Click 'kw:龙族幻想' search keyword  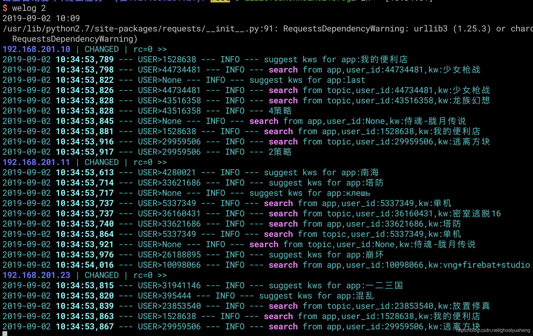point(464,101)
